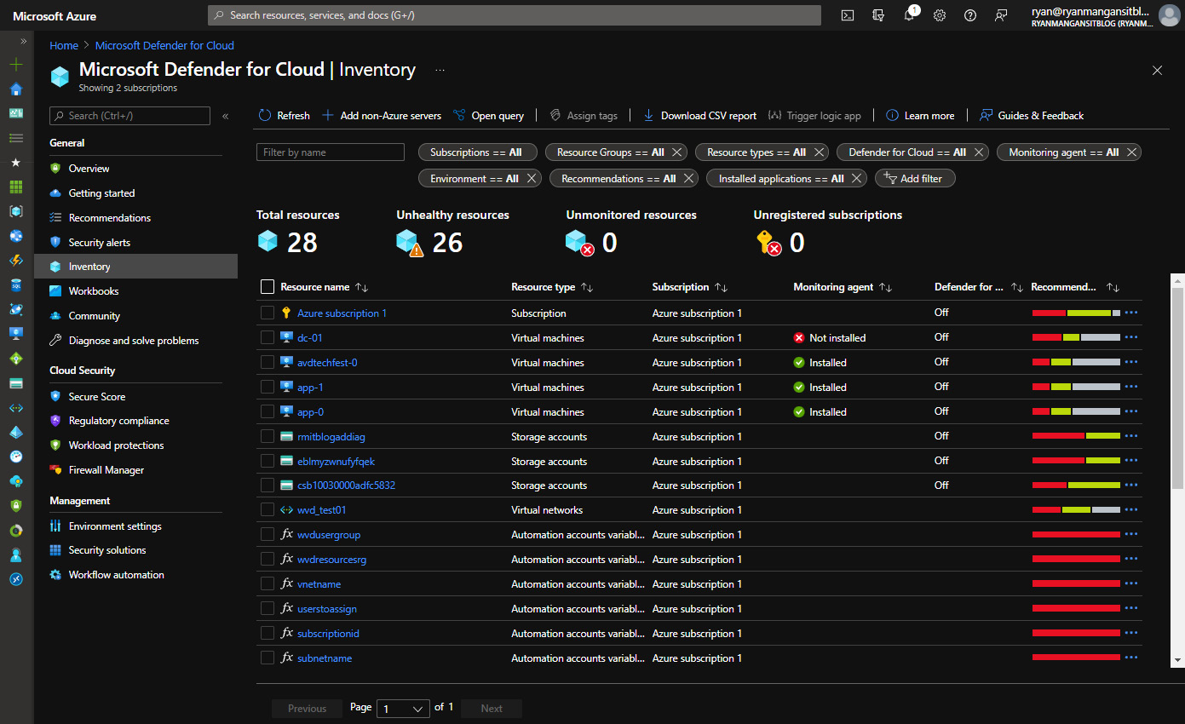Check the box for wvdusergroup
Screen dimensions: 1185x724
coord(267,535)
